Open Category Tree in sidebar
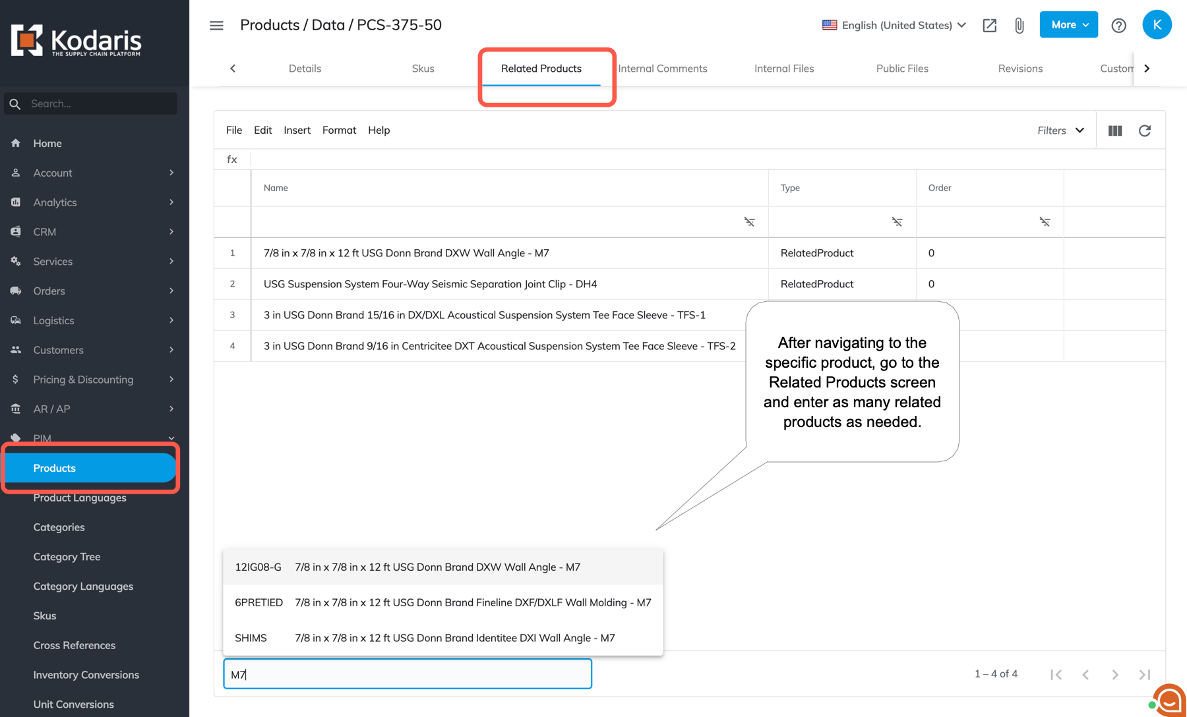The image size is (1187, 717). pyautogui.click(x=67, y=557)
